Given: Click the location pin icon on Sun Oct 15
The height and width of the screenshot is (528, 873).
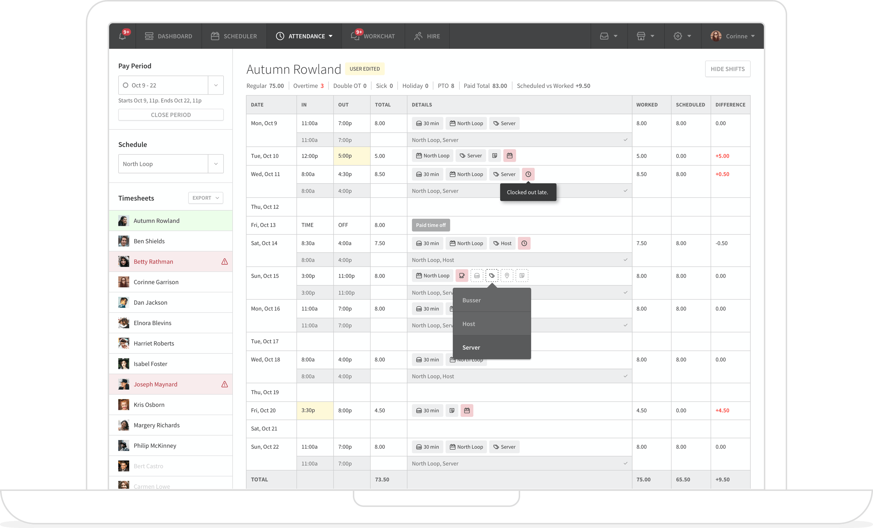Looking at the screenshot, I should [x=507, y=276].
